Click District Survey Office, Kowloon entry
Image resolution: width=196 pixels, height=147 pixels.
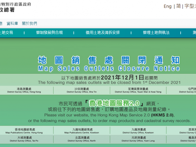(138, 131)
